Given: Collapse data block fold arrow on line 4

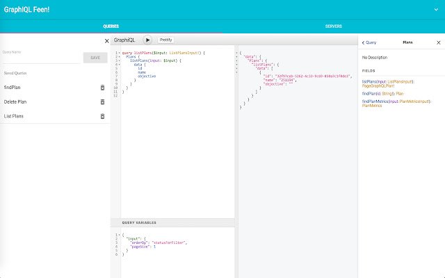Looking at the screenshot, I should tap(119, 65).
